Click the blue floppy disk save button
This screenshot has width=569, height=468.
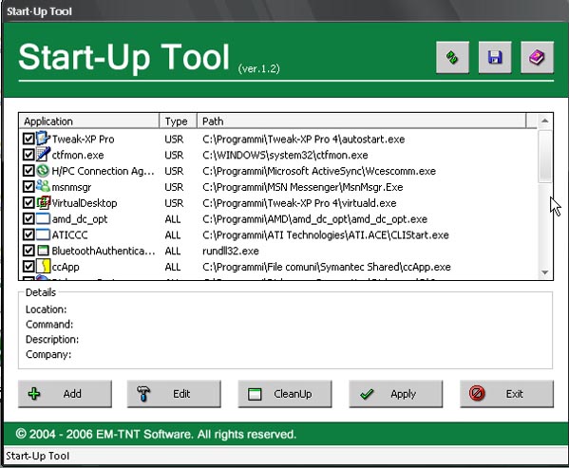point(495,58)
